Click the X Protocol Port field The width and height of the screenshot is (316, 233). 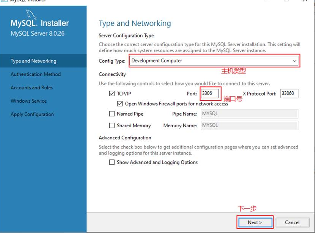point(289,94)
